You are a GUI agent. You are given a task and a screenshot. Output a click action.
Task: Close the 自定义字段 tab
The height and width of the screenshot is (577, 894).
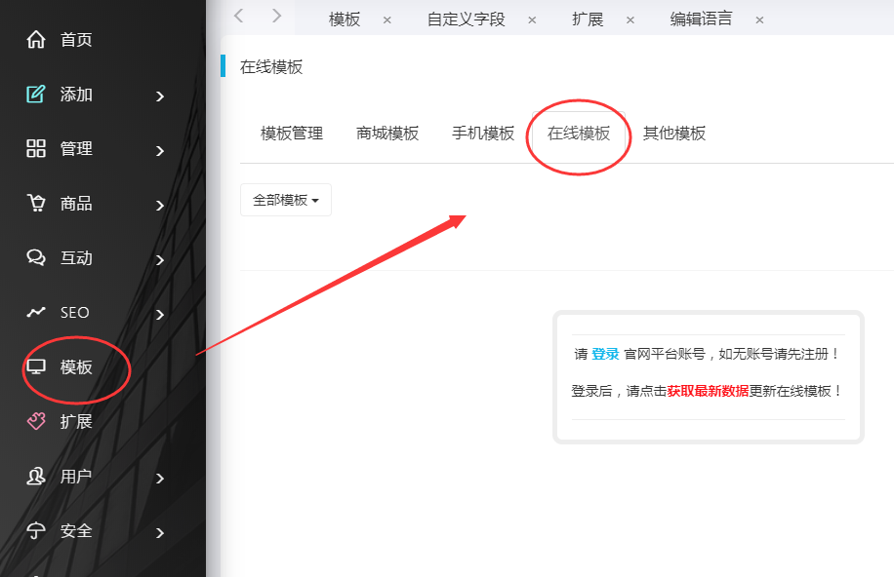pos(532,19)
